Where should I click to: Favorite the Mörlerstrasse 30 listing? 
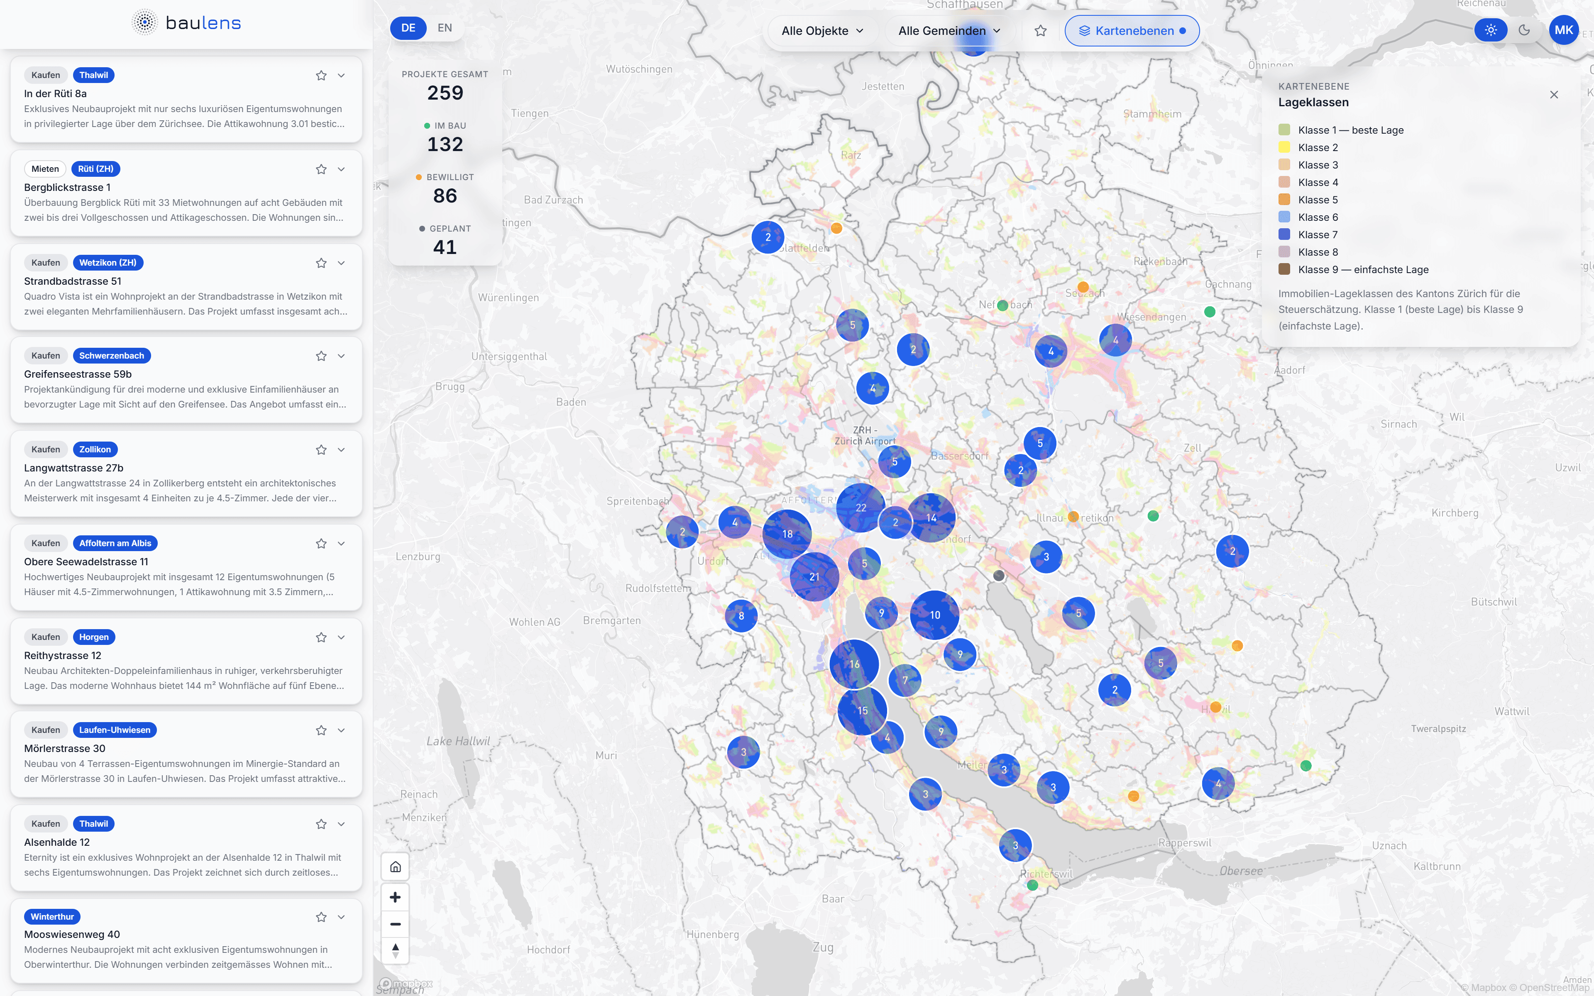[321, 730]
